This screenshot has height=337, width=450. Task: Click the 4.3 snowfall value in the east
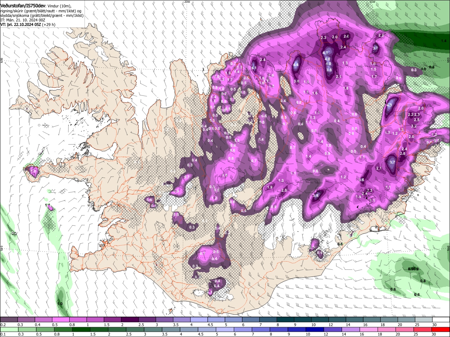[x=389, y=105]
